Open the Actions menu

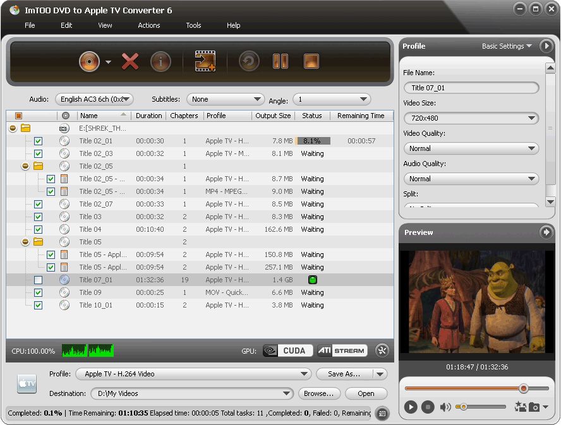pos(149,25)
